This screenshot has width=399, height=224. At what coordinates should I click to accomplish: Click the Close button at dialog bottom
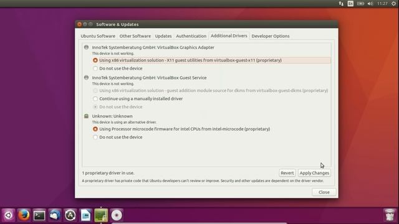pos(324,192)
